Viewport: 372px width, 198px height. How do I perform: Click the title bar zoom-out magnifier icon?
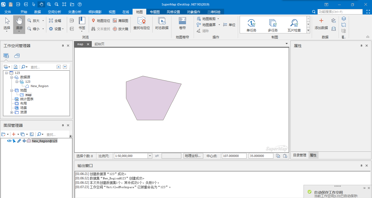pyautogui.click(x=56, y=4)
